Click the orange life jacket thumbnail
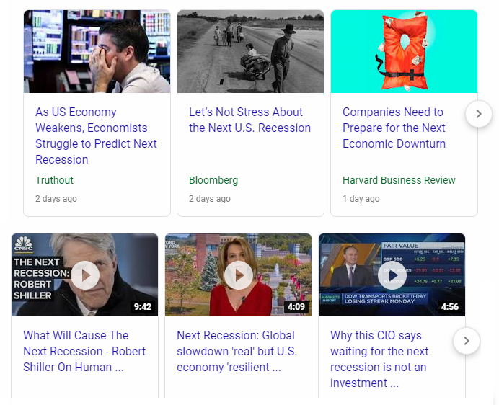This screenshot has width=499, height=405. pyautogui.click(x=404, y=52)
